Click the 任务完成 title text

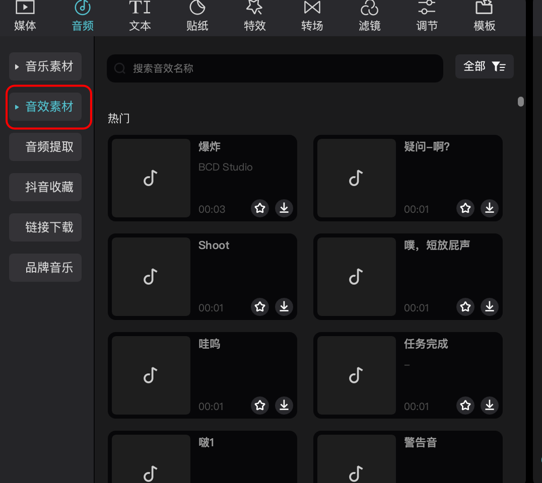click(x=426, y=344)
